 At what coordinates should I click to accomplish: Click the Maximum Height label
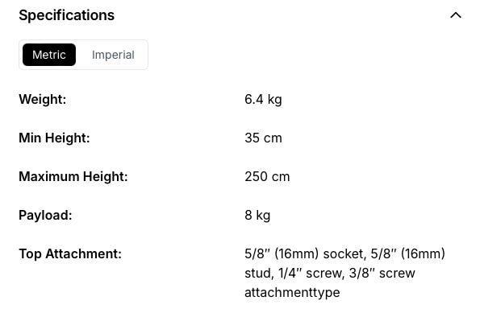(x=73, y=176)
